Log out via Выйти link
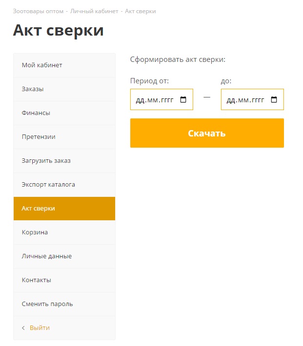The height and width of the screenshot is (346, 303). (40, 328)
